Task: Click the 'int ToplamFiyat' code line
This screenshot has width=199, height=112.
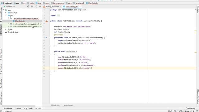Action: click(62, 32)
